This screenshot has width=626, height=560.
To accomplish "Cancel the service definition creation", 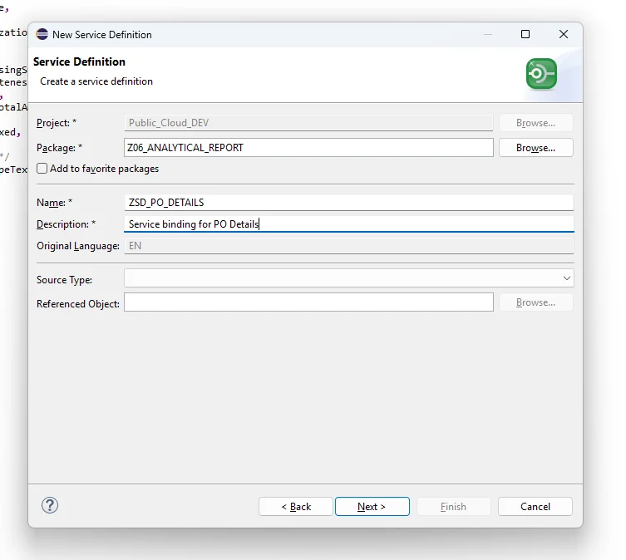I will [x=535, y=507].
